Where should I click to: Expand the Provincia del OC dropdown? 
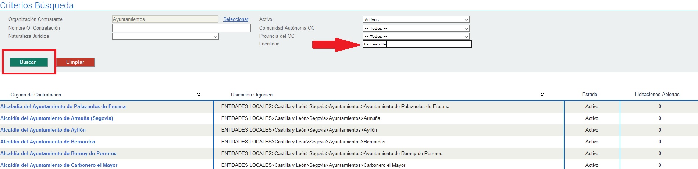416,36
